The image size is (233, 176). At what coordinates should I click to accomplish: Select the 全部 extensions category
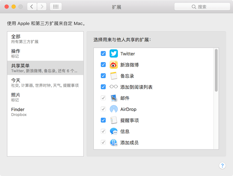pyautogui.click(x=45, y=39)
